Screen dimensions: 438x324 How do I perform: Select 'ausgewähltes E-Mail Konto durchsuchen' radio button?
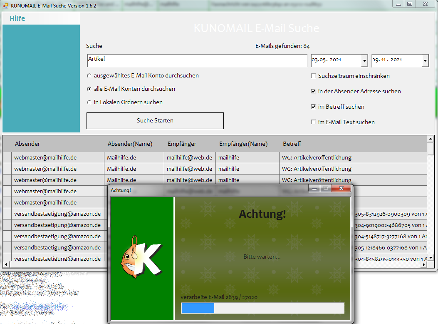pyautogui.click(x=89, y=75)
